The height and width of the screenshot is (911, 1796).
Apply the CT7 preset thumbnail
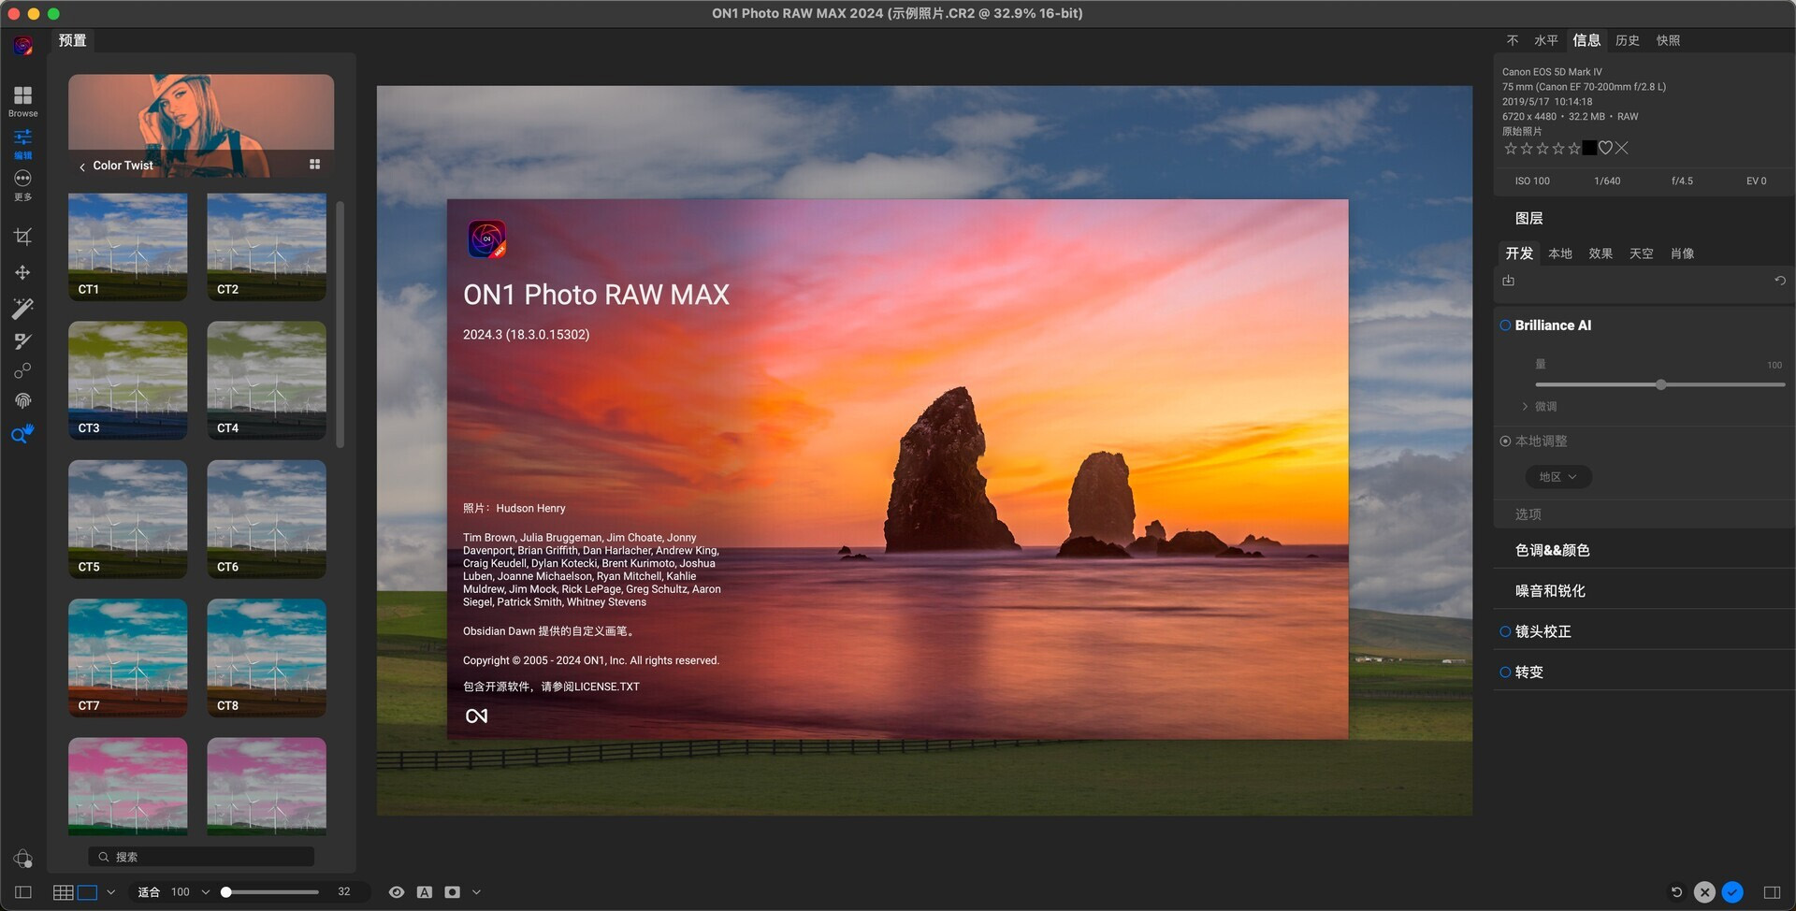pos(127,658)
